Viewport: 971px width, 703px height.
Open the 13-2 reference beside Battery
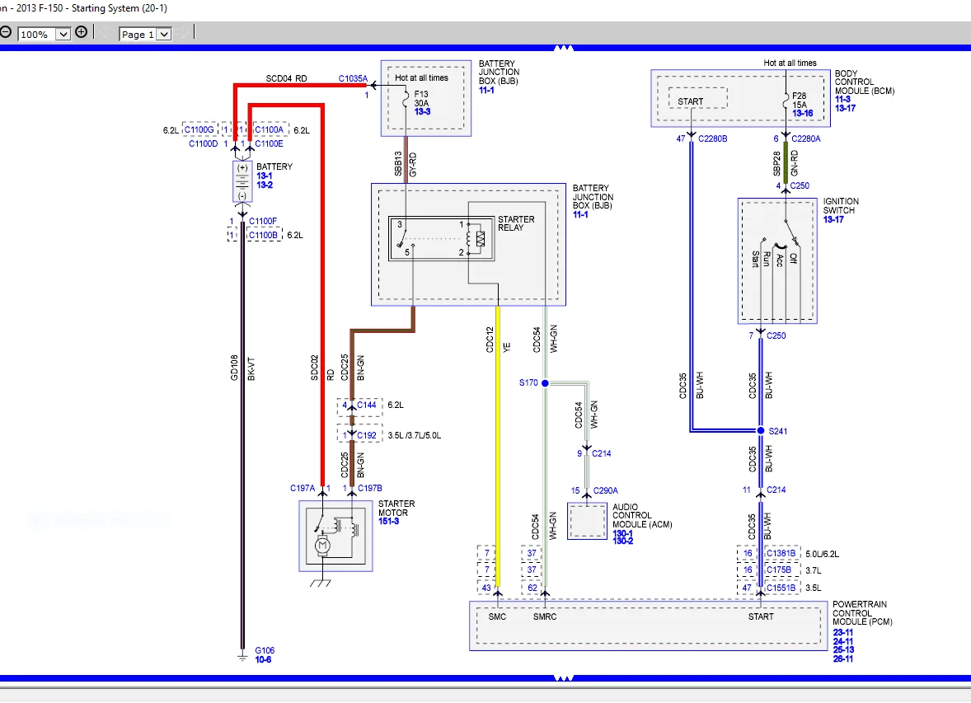click(x=265, y=185)
